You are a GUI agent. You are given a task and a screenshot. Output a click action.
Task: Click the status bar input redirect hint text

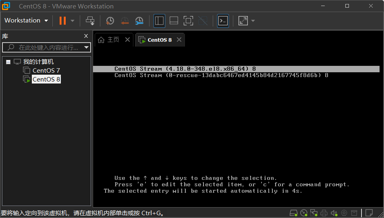coord(82,213)
